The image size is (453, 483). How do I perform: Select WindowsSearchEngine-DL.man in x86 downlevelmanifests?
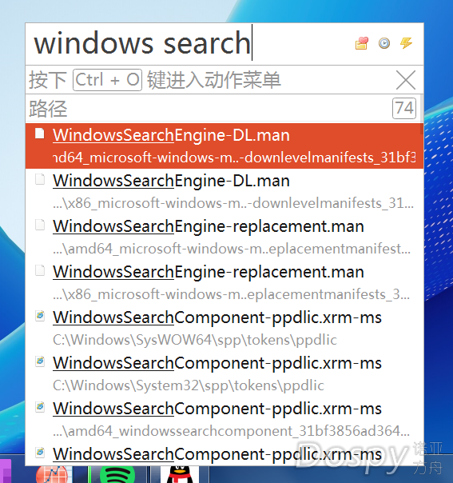224,191
